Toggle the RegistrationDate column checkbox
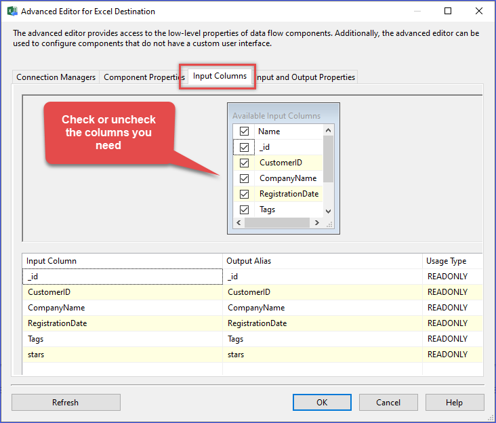 point(244,194)
